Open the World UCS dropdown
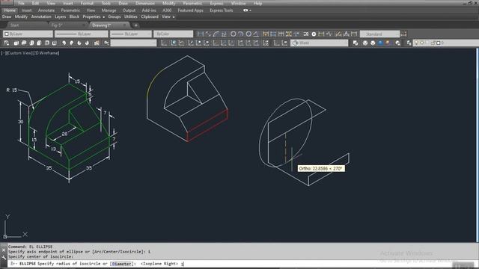Image resolution: width=479 pixels, height=269 pixels. tap(320, 43)
